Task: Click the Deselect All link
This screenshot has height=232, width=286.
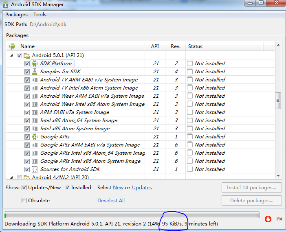Action: pos(111,201)
